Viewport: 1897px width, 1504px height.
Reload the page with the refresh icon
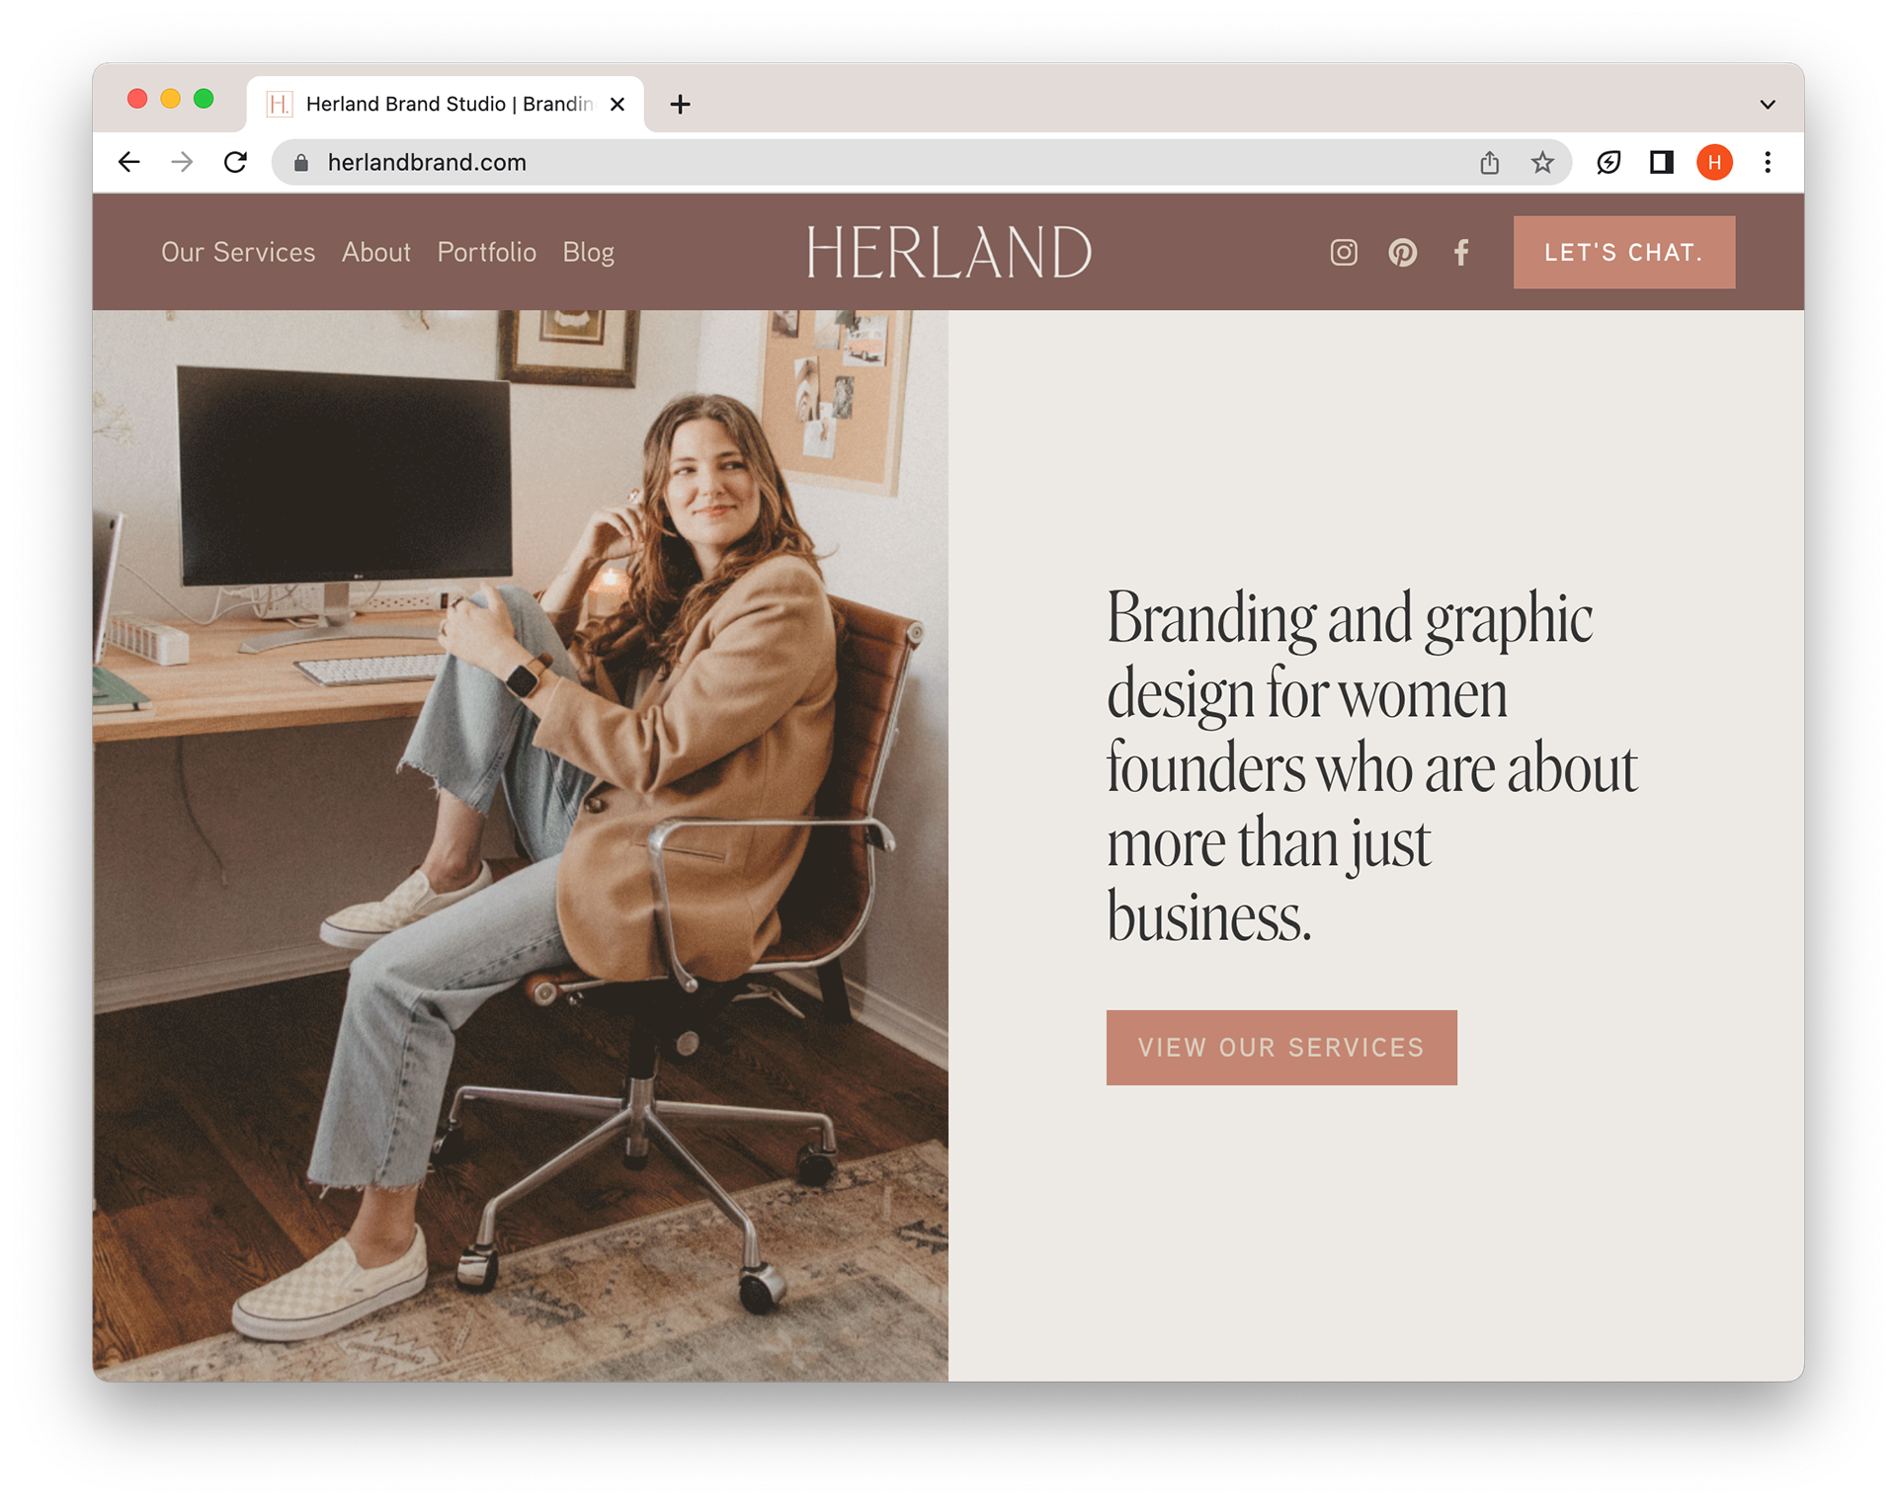pyautogui.click(x=235, y=162)
